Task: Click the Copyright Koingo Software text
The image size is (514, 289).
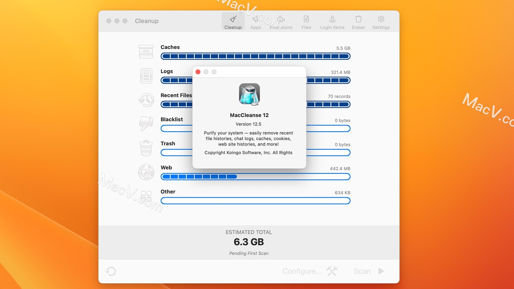Action: pyautogui.click(x=248, y=153)
